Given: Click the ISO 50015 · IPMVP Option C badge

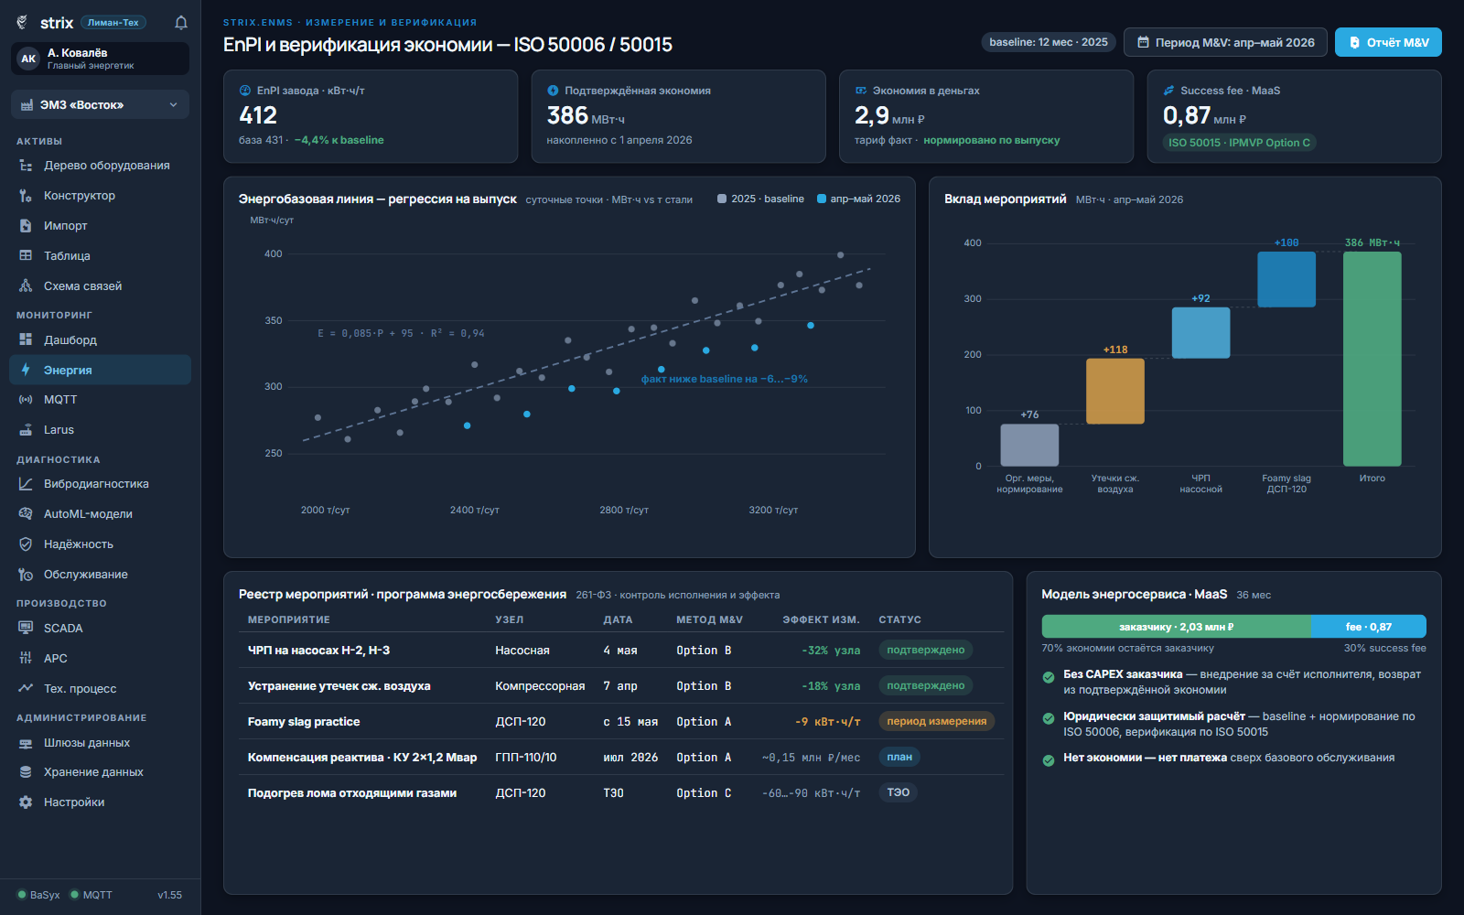Looking at the screenshot, I should point(1239,143).
